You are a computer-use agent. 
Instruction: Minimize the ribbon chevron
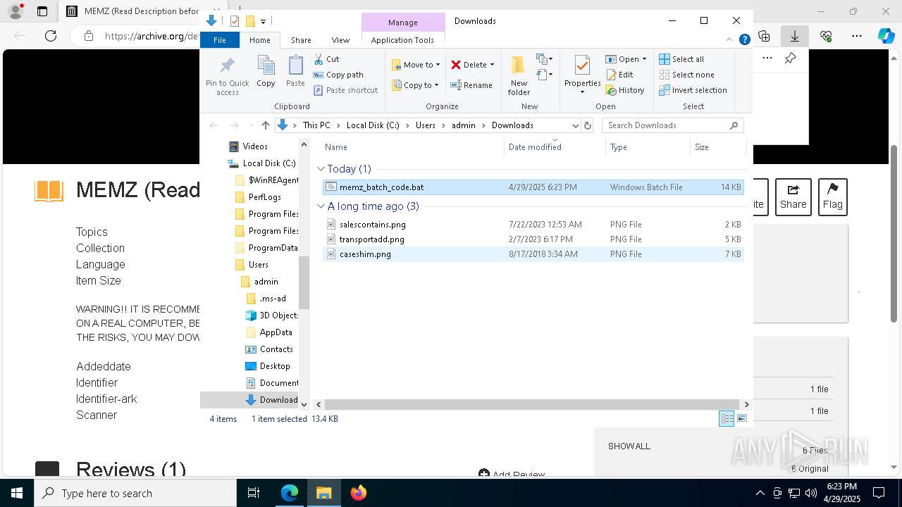730,40
